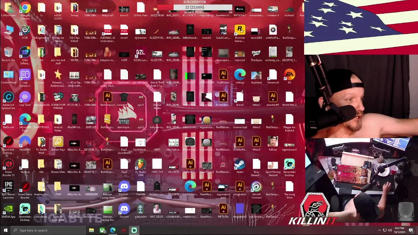Open the Xbox app on the taskbar
Image resolution: width=418 pixels, height=235 pixels.
(102, 230)
